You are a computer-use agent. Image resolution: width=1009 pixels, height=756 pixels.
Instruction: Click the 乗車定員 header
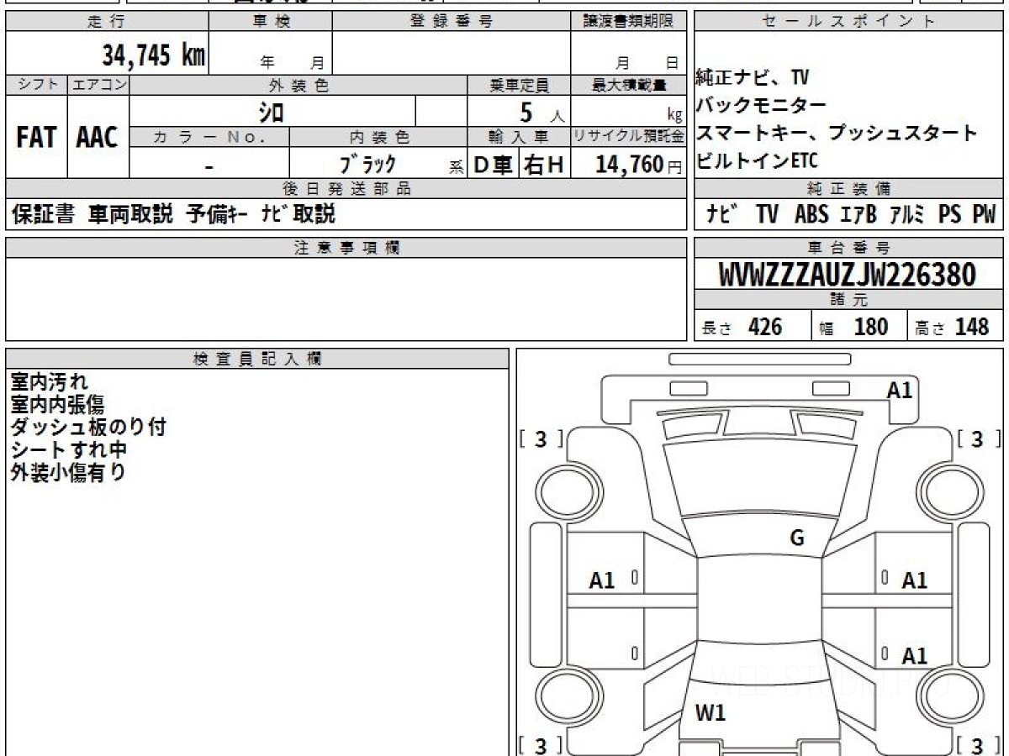click(519, 85)
